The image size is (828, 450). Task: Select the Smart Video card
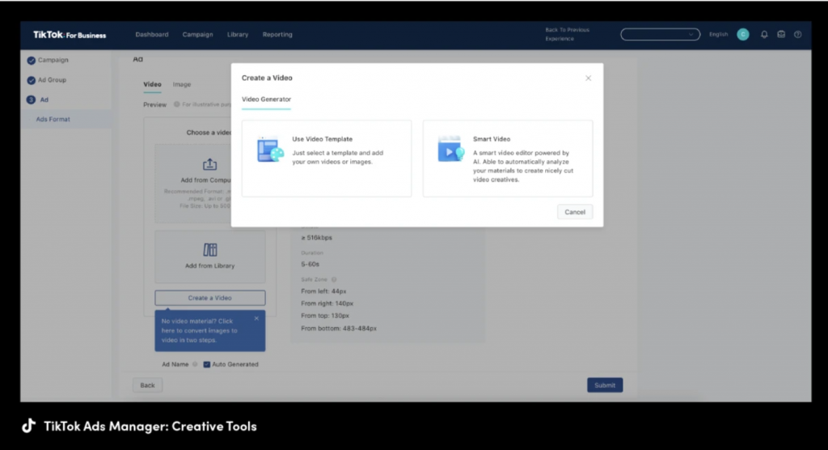tap(508, 159)
